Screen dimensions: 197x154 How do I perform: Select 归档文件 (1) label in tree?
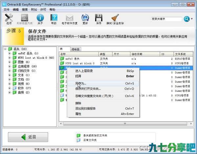27,71
